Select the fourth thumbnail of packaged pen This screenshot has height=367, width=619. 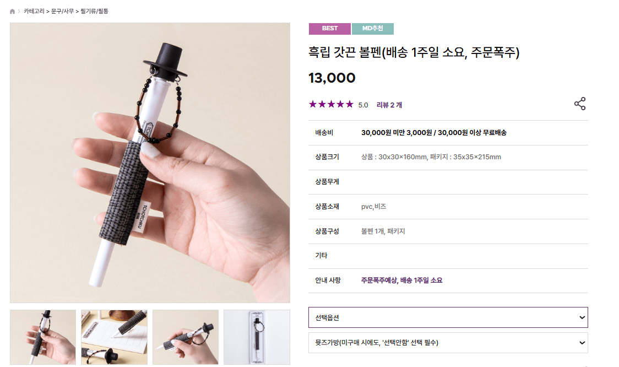pyautogui.click(x=257, y=337)
